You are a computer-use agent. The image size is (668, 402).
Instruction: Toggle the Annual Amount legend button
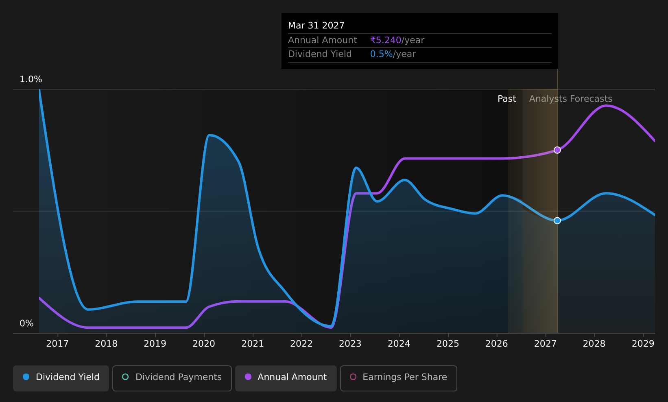point(286,378)
